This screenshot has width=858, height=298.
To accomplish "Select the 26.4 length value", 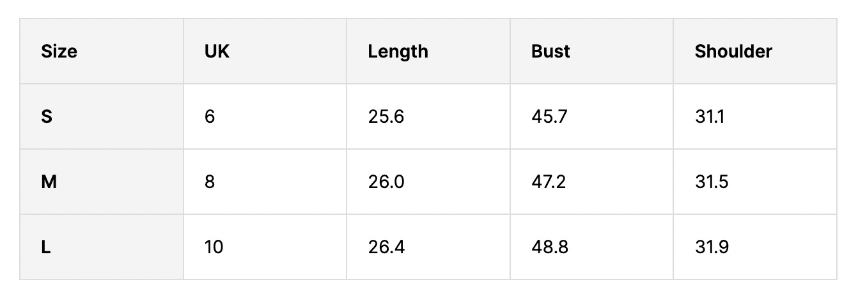I will pyautogui.click(x=386, y=247).
